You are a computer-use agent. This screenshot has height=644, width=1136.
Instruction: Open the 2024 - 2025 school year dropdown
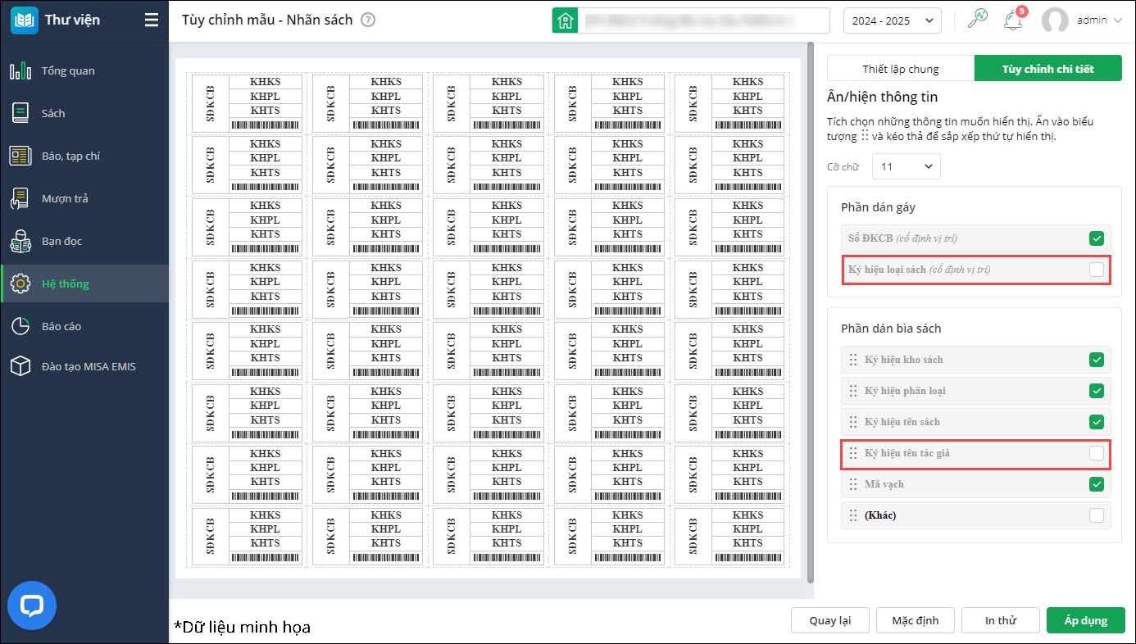(893, 20)
